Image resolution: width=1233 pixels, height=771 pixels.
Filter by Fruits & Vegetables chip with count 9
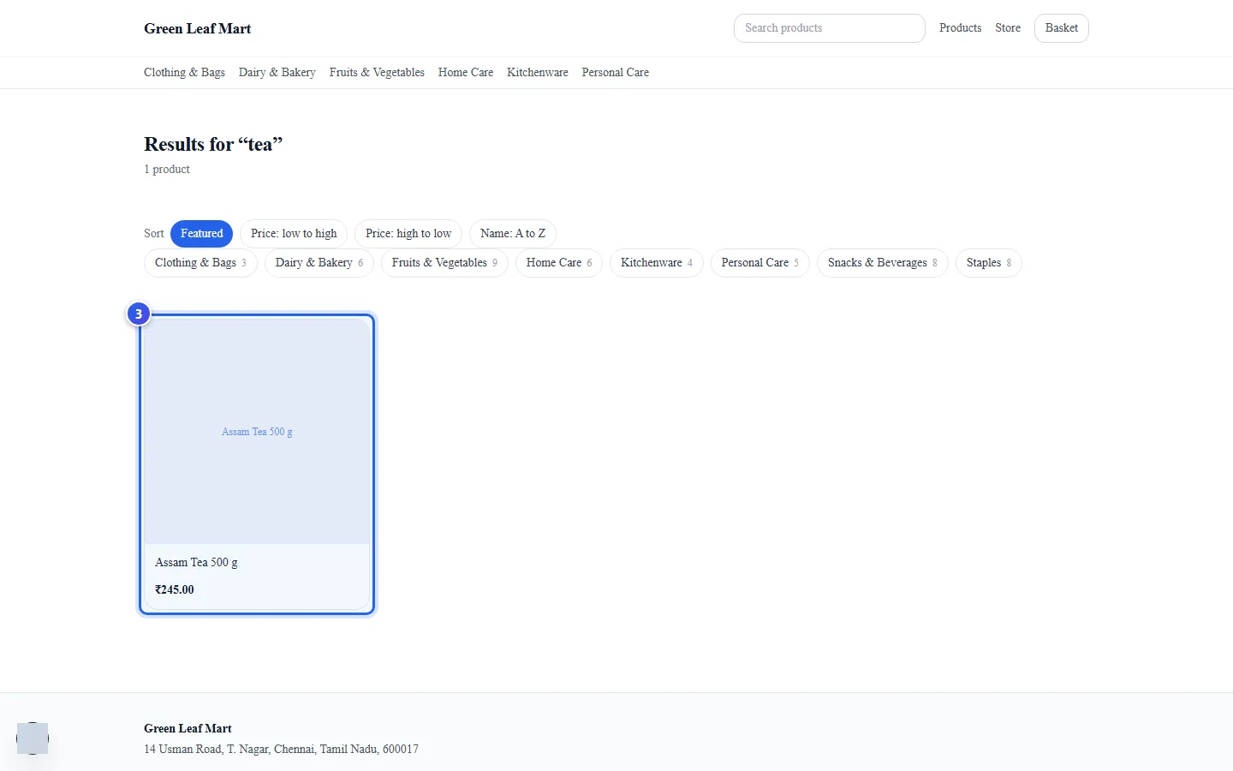[444, 263]
